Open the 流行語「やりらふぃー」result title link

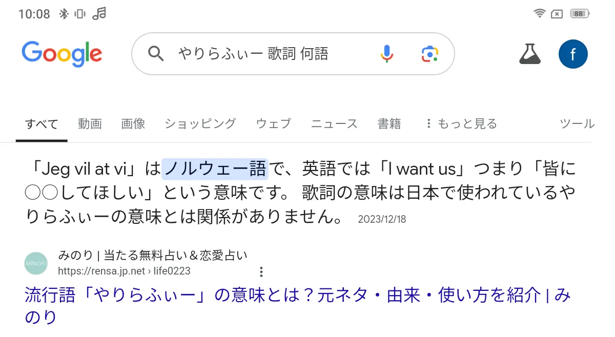[297, 296]
